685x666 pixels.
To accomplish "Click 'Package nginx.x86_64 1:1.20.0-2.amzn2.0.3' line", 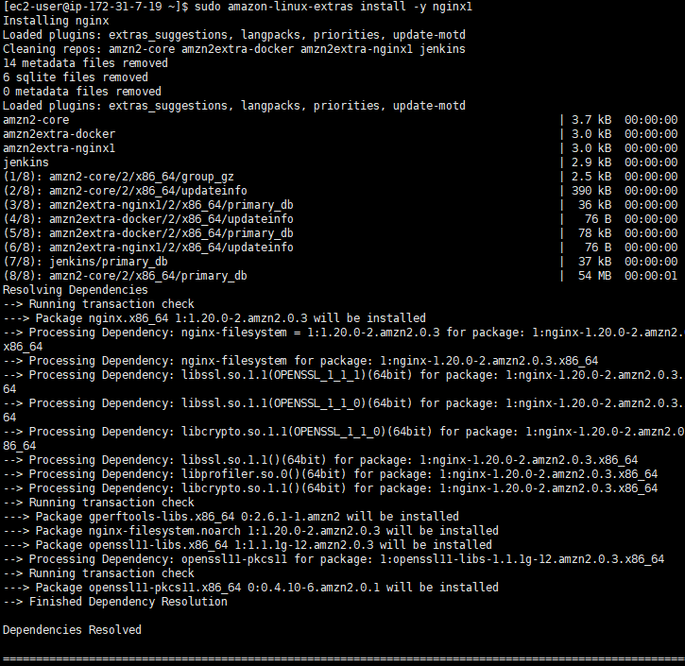I will point(214,318).
